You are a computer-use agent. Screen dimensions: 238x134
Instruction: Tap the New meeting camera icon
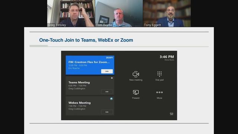[x=136, y=74]
